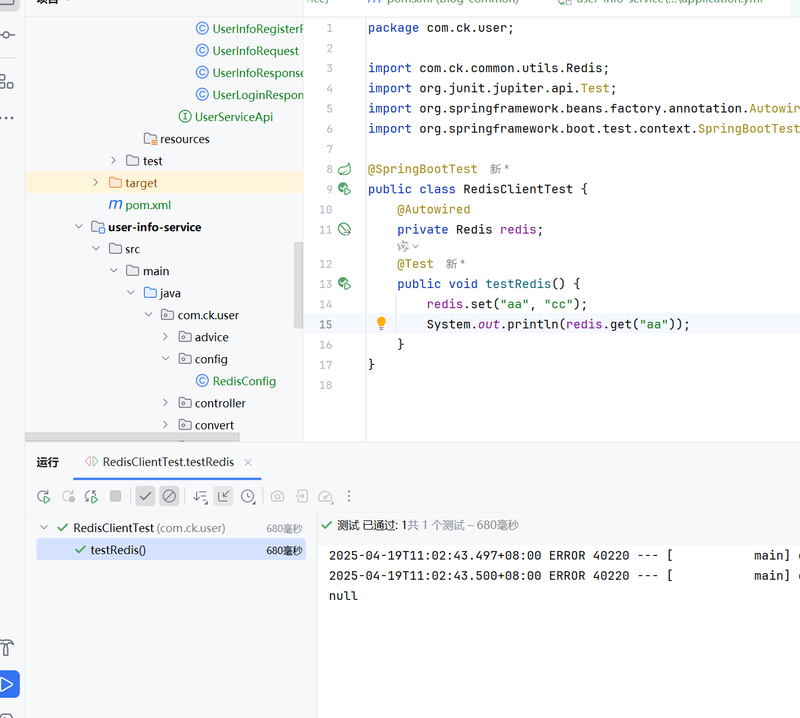Click the autowired bean gutter icon line 11
This screenshot has height=718, width=800.
pos(345,229)
